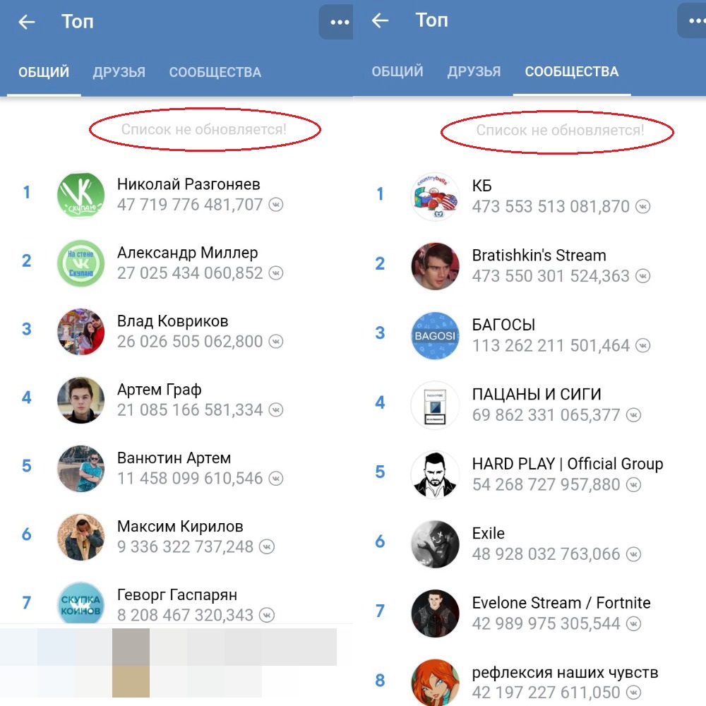This screenshot has width=706, height=706.
Task: Click coin icon next to 11 458 099 610,546
Action: (276, 478)
